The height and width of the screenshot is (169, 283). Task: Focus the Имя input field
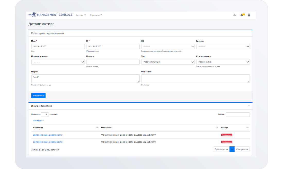click(x=58, y=47)
